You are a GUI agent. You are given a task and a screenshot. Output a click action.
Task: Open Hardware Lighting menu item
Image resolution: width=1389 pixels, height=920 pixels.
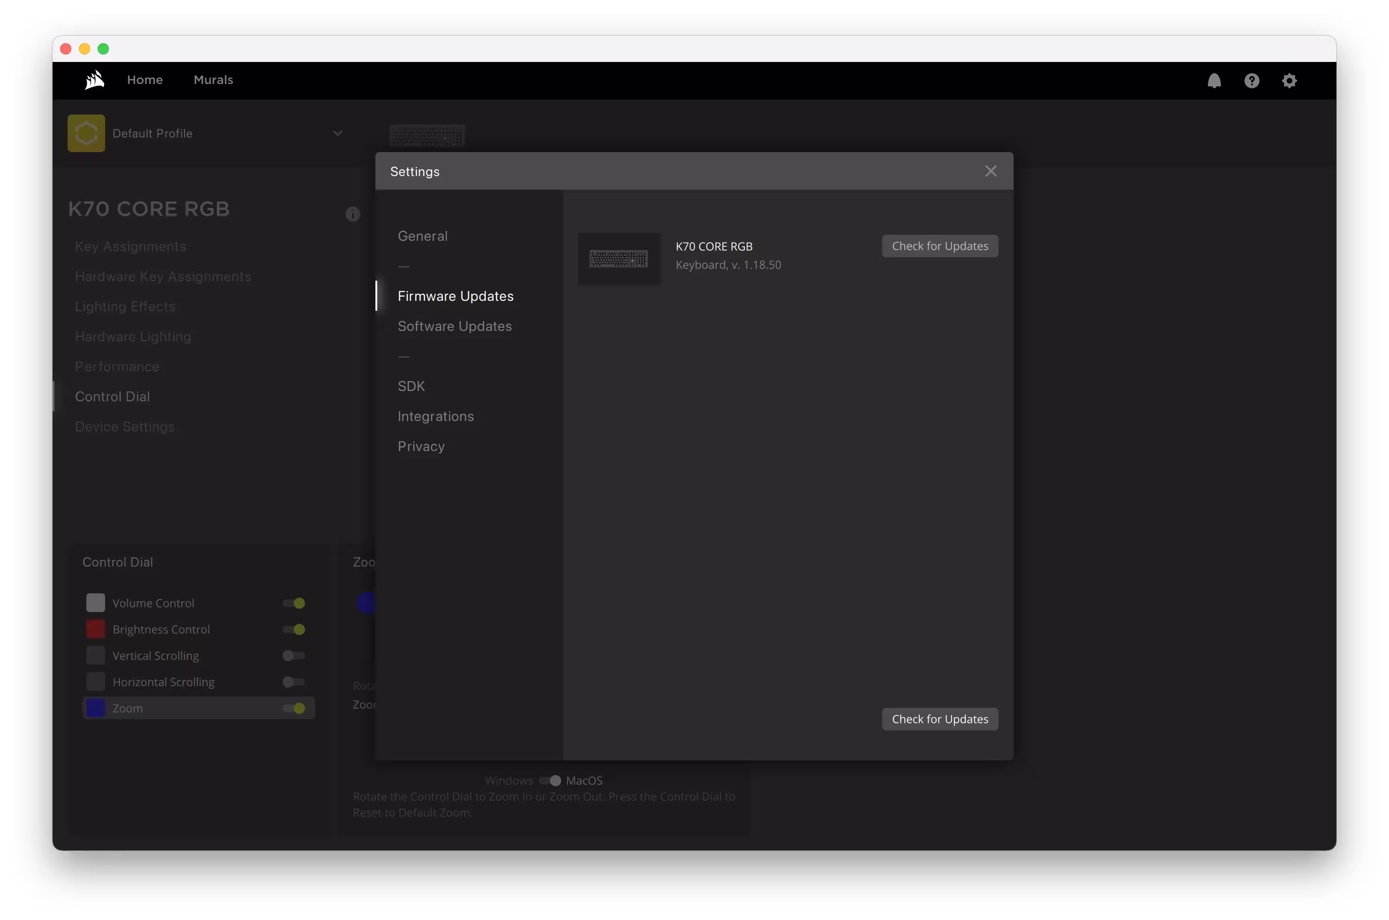(133, 337)
